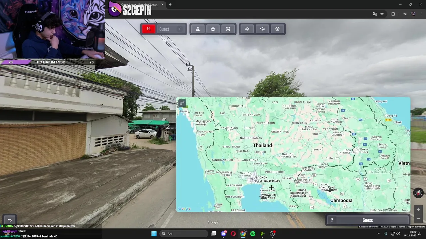Open the green play-arrow taskbar app
The image size is (426, 239).
(x=262, y=234)
